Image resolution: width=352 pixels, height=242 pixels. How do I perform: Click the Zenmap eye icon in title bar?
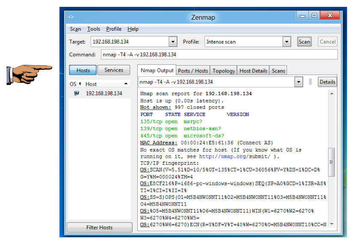click(71, 17)
